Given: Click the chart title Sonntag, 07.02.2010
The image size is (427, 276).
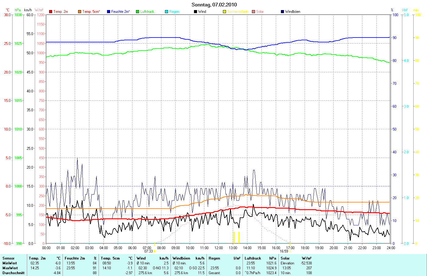Looking at the screenshot, I should click(x=214, y=5).
